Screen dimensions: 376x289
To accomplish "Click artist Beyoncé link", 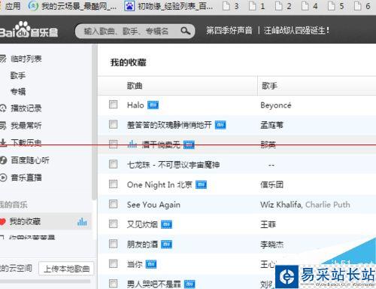I will pyautogui.click(x=276, y=105).
